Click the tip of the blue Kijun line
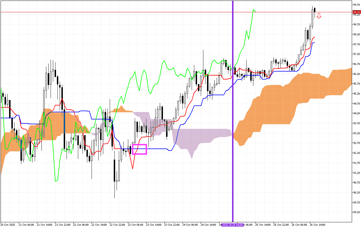 [x=314, y=43]
